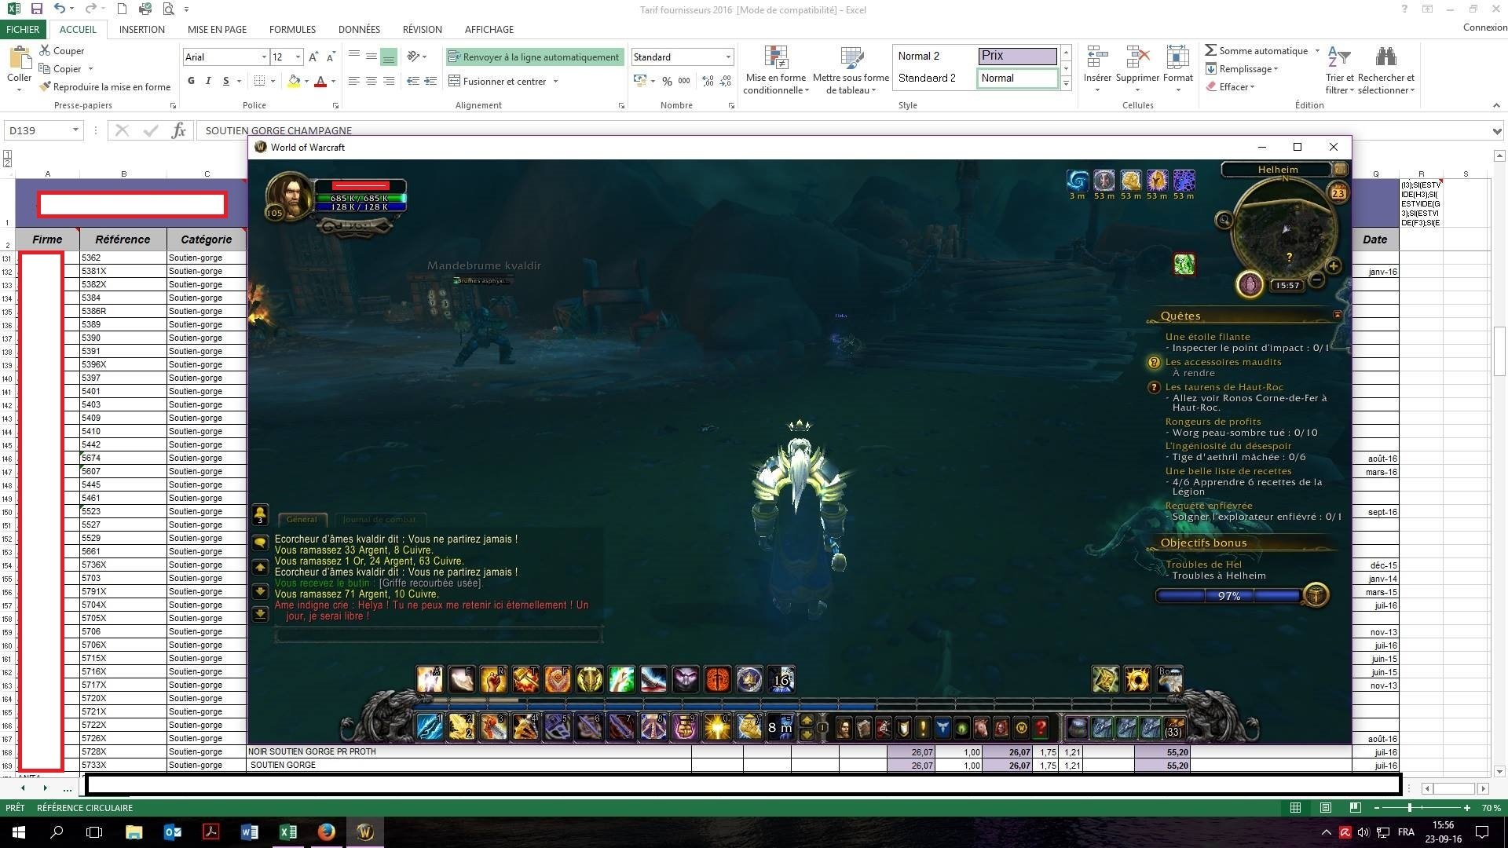Click the zoom slider in the status bar
The height and width of the screenshot is (848, 1508).
click(1409, 807)
